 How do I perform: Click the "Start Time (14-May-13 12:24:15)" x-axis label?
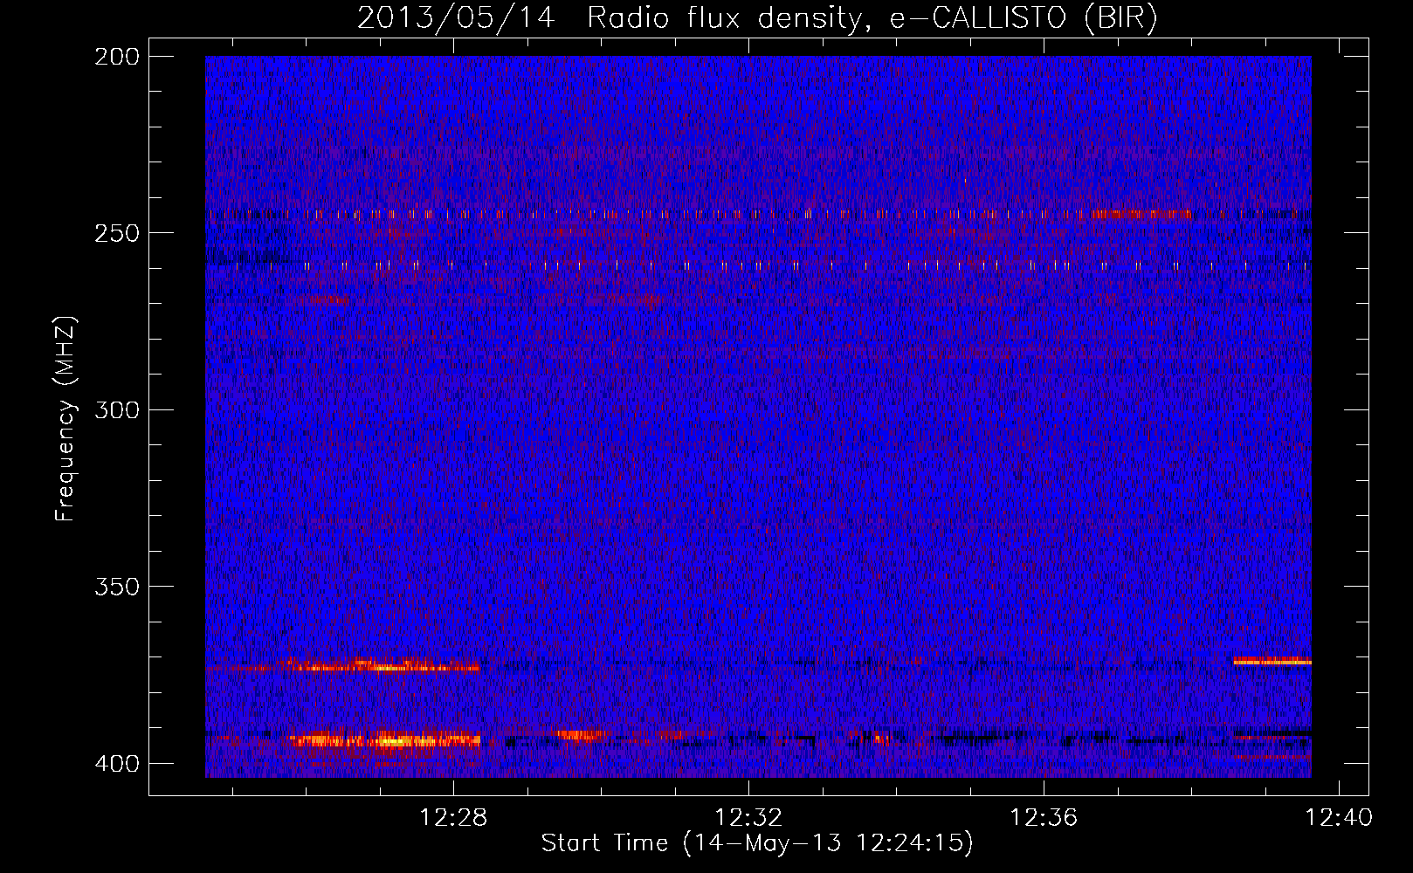tap(757, 843)
